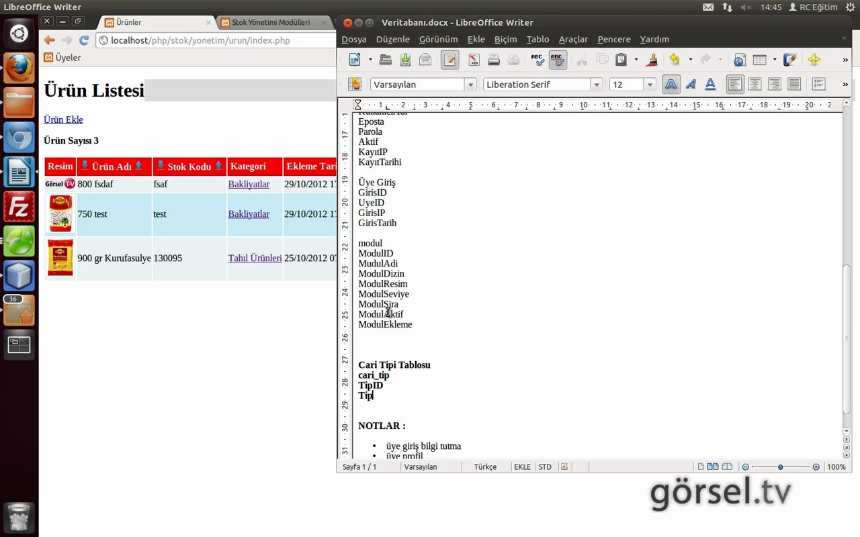Expand hidden standard toolbar buttons chevron
The height and width of the screenshot is (537, 860).
click(845, 60)
